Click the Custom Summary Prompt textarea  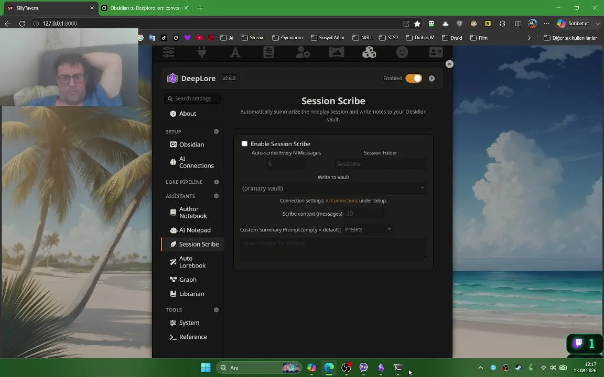coord(333,250)
